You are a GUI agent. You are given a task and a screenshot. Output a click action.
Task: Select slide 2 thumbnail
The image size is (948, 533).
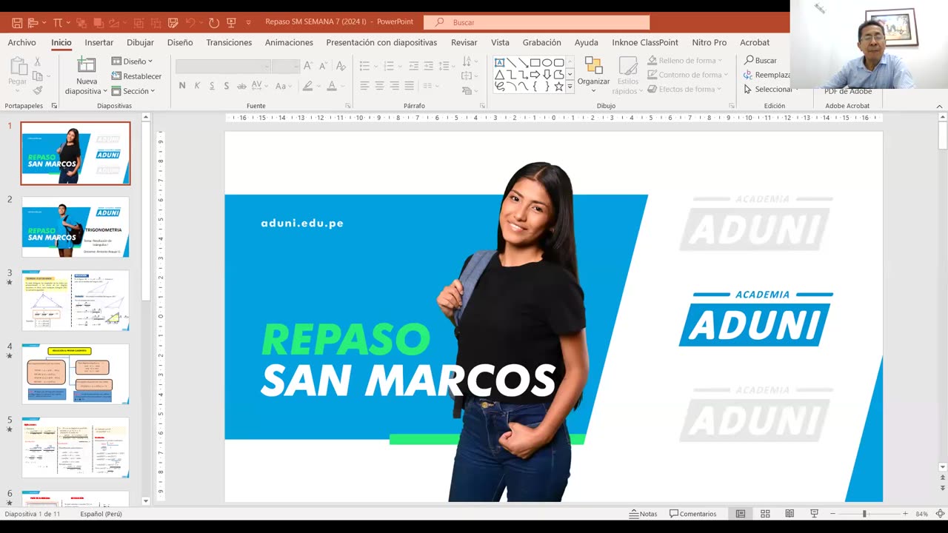pyautogui.click(x=76, y=227)
